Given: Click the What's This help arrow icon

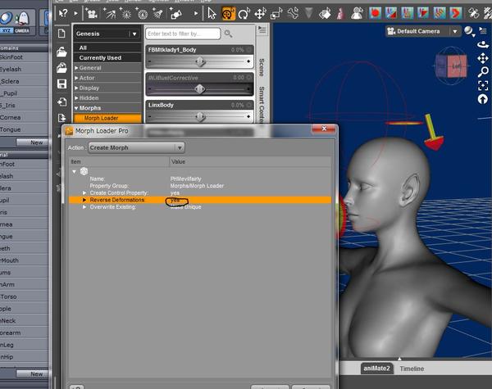Looking at the screenshot, I should coord(63,13).
